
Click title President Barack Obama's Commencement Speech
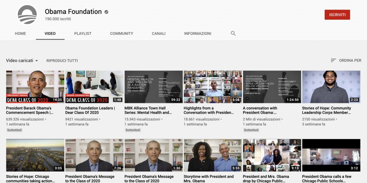(29, 110)
